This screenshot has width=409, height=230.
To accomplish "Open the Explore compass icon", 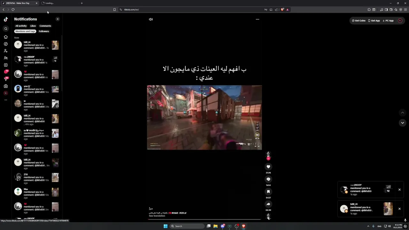I will tap(6, 44).
